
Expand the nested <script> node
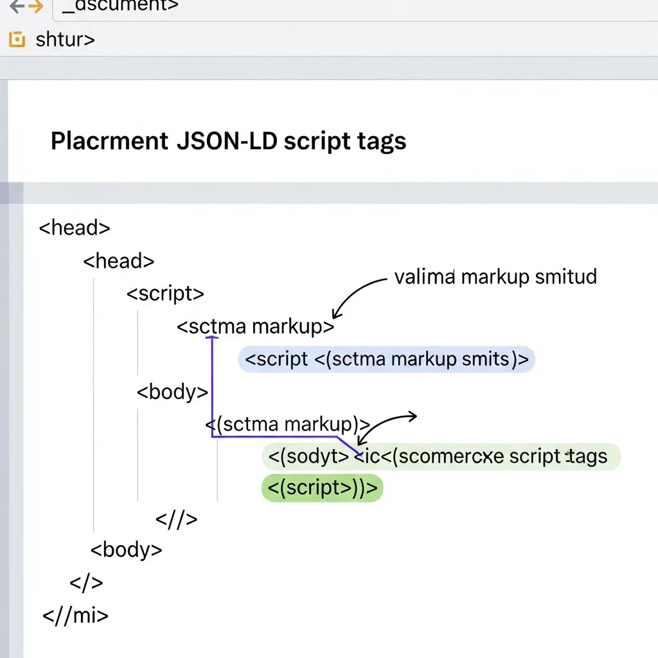point(165,293)
